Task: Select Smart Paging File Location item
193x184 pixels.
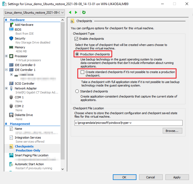Action: [31, 155]
